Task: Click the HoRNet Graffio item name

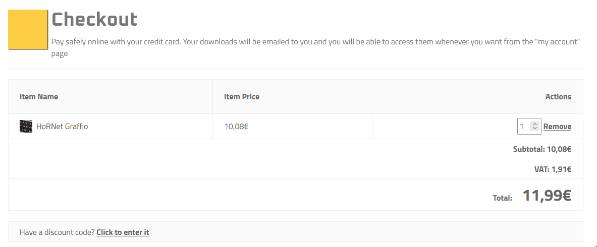Action: (62, 127)
